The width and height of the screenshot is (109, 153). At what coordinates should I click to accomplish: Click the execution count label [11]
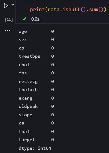pyautogui.click(x=9, y=19)
